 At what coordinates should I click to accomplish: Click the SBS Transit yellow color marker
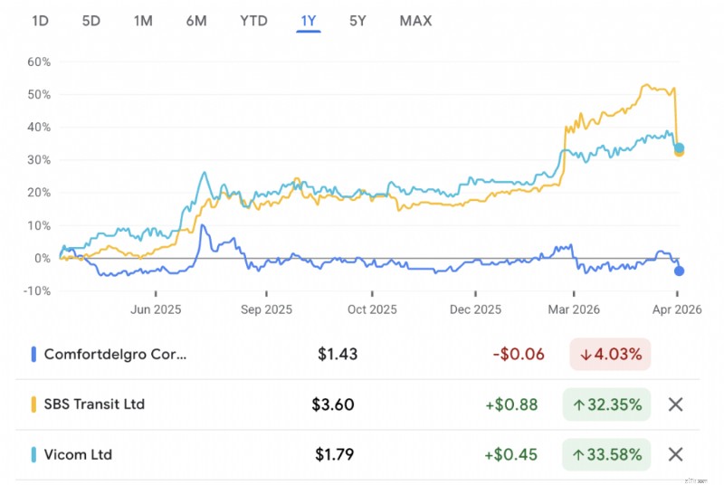33,404
